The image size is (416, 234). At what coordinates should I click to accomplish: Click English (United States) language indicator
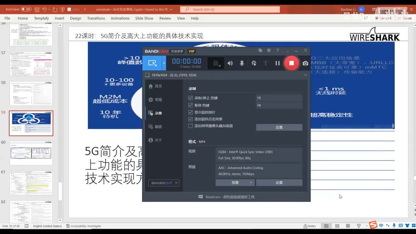click(x=47, y=226)
